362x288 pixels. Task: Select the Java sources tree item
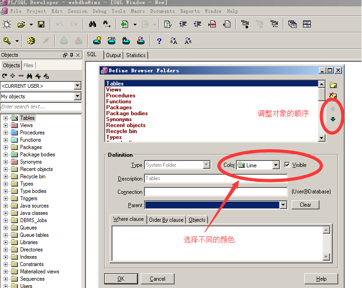(34, 206)
